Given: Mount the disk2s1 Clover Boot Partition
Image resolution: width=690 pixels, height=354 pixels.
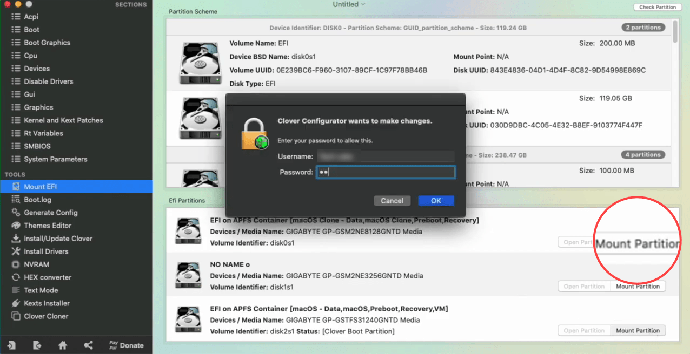Looking at the screenshot, I should point(638,331).
